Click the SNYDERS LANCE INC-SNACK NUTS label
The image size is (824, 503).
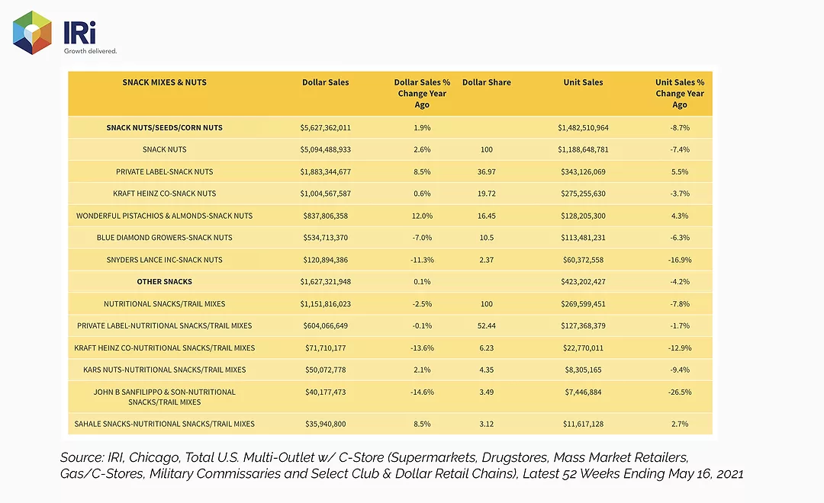pos(165,260)
